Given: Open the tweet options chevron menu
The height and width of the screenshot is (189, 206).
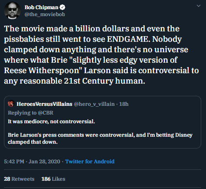Looking at the screenshot, I should coord(199,6).
